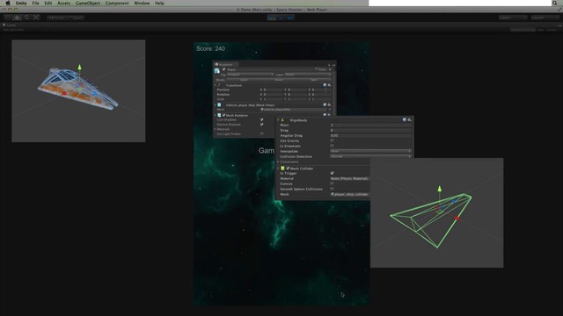Click the Mesh Renderer component icon
The height and width of the screenshot is (316, 563).
[219, 115]
